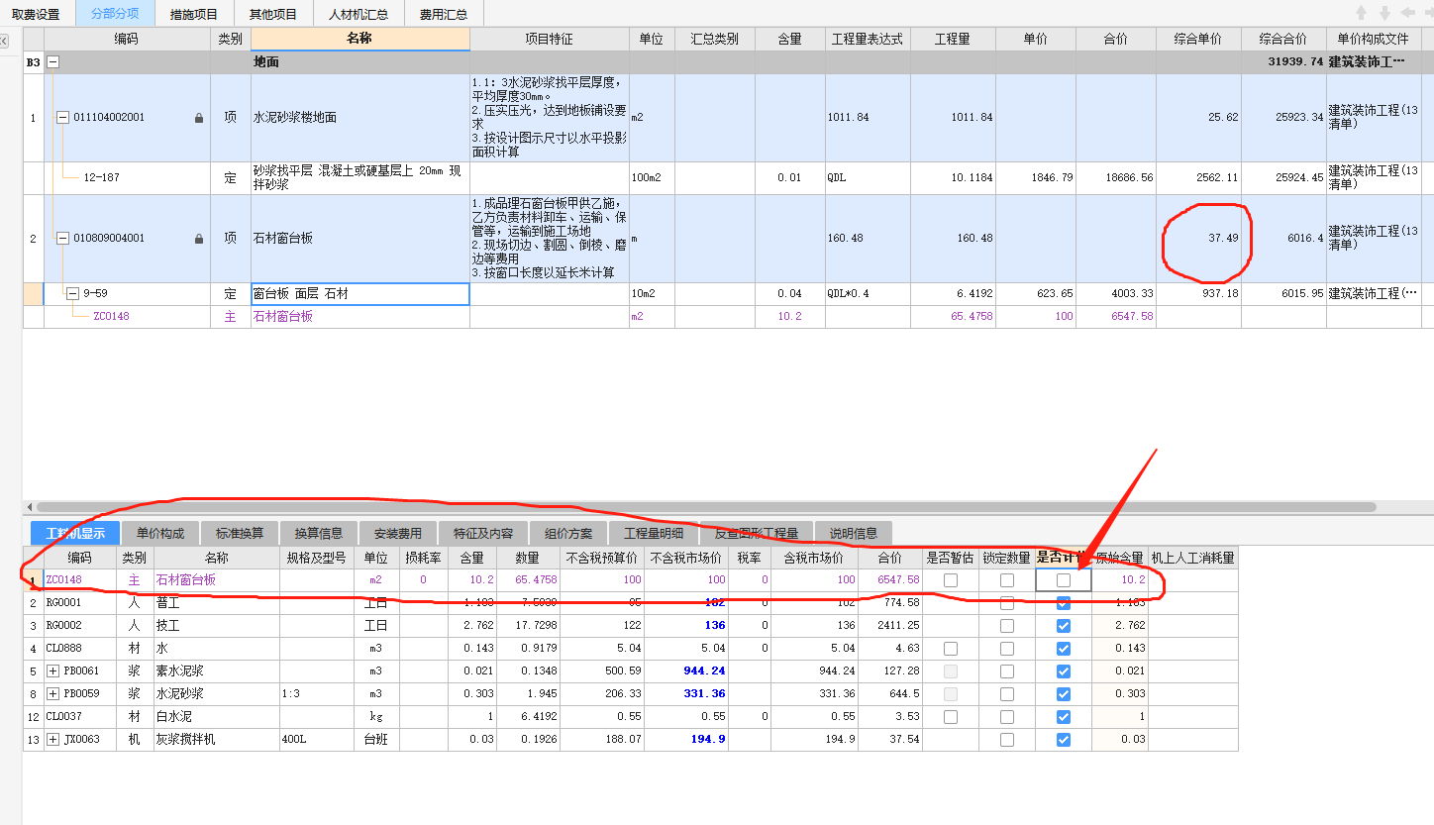Toggle 锁定数量 for PB0059 水泥砂浆 row
This screenshot has height=825, width=1434.
(1007, 694)
